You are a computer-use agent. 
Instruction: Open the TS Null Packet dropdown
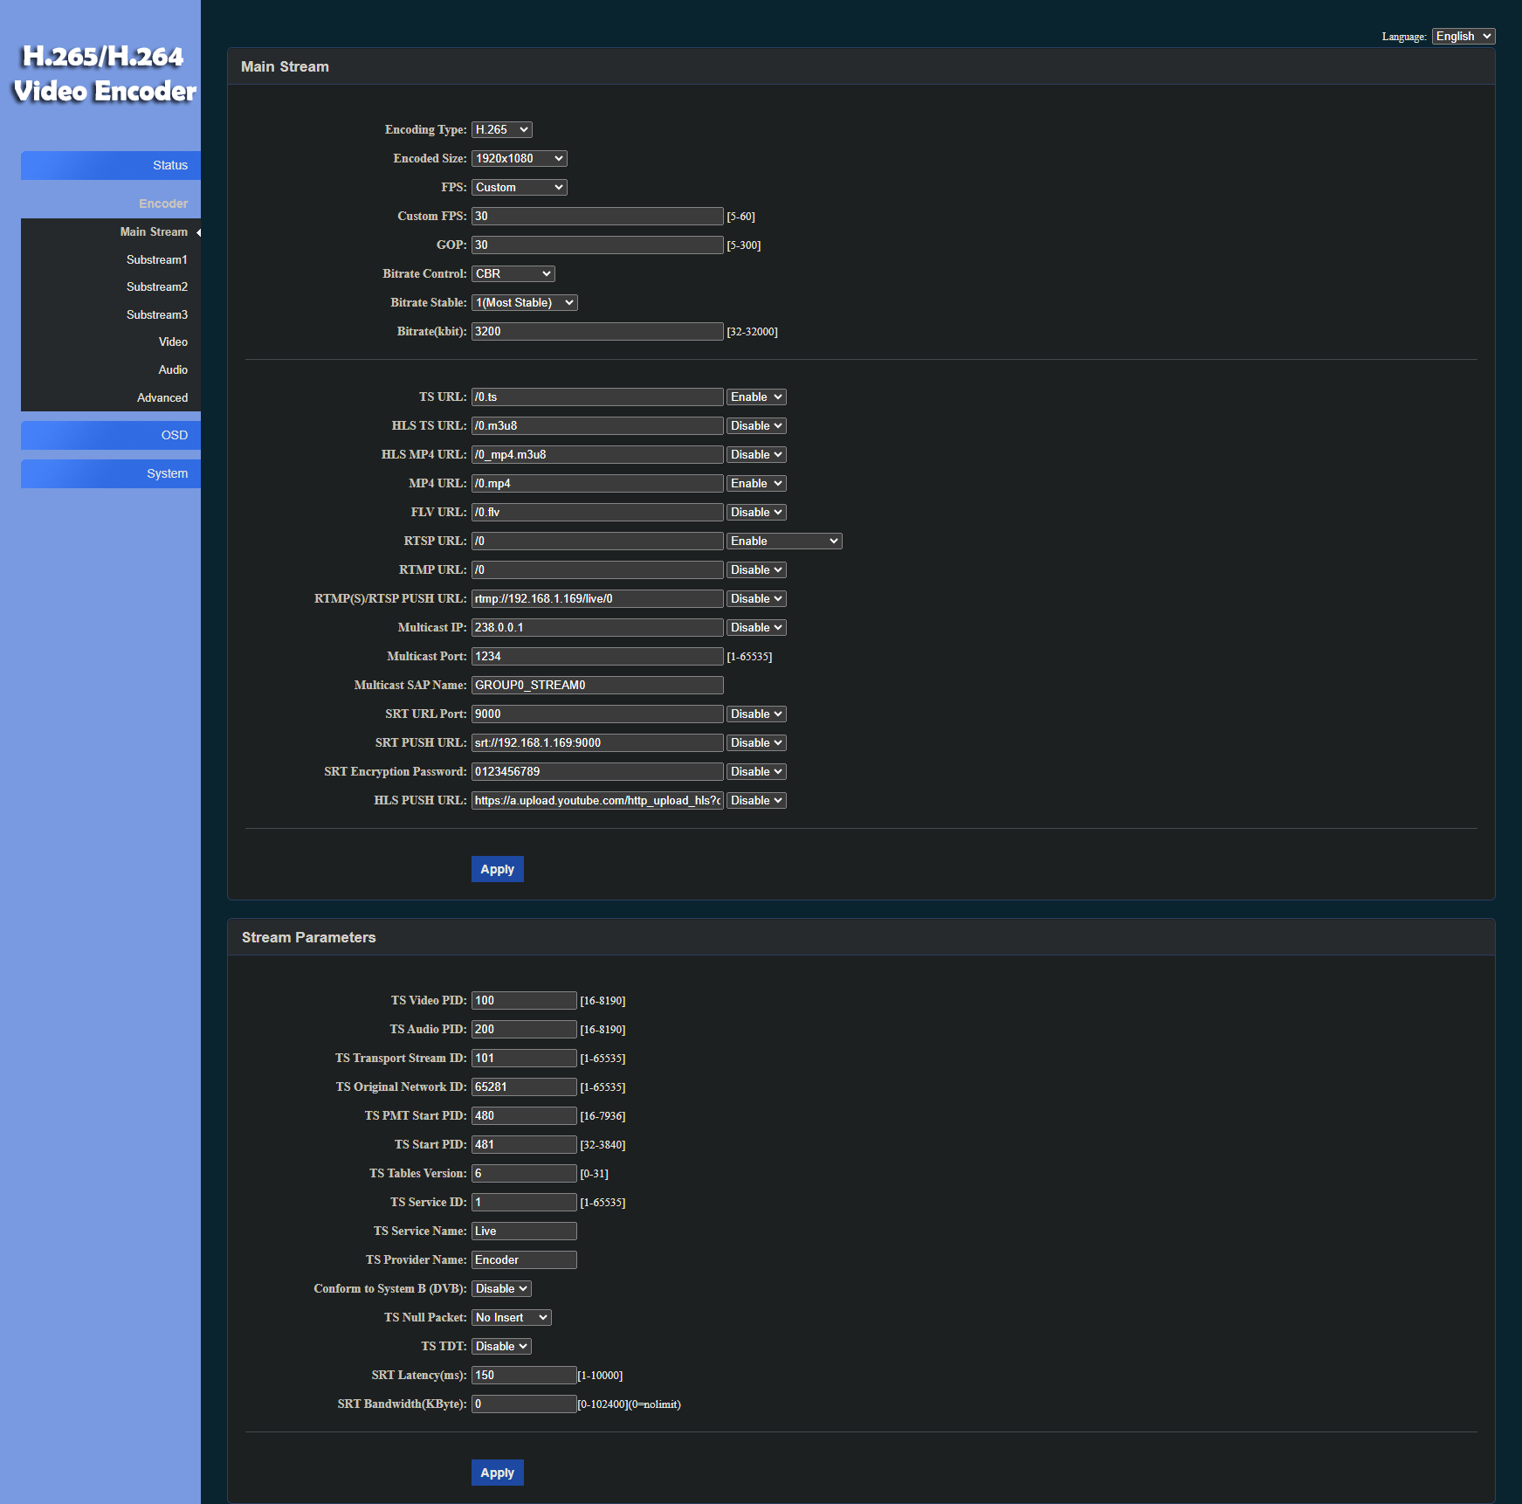(x=511, y=1317)
